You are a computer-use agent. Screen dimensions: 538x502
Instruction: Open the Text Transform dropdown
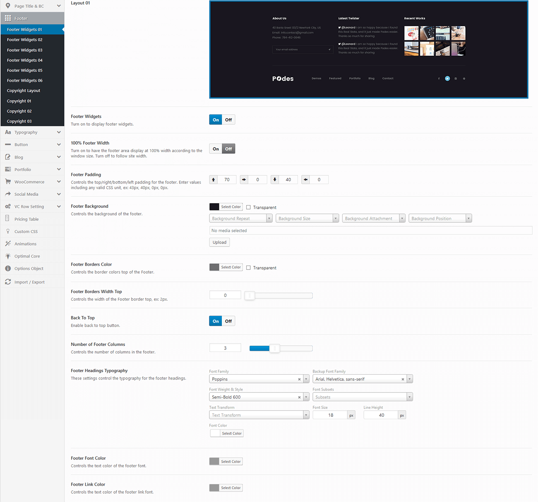[259, 415]
